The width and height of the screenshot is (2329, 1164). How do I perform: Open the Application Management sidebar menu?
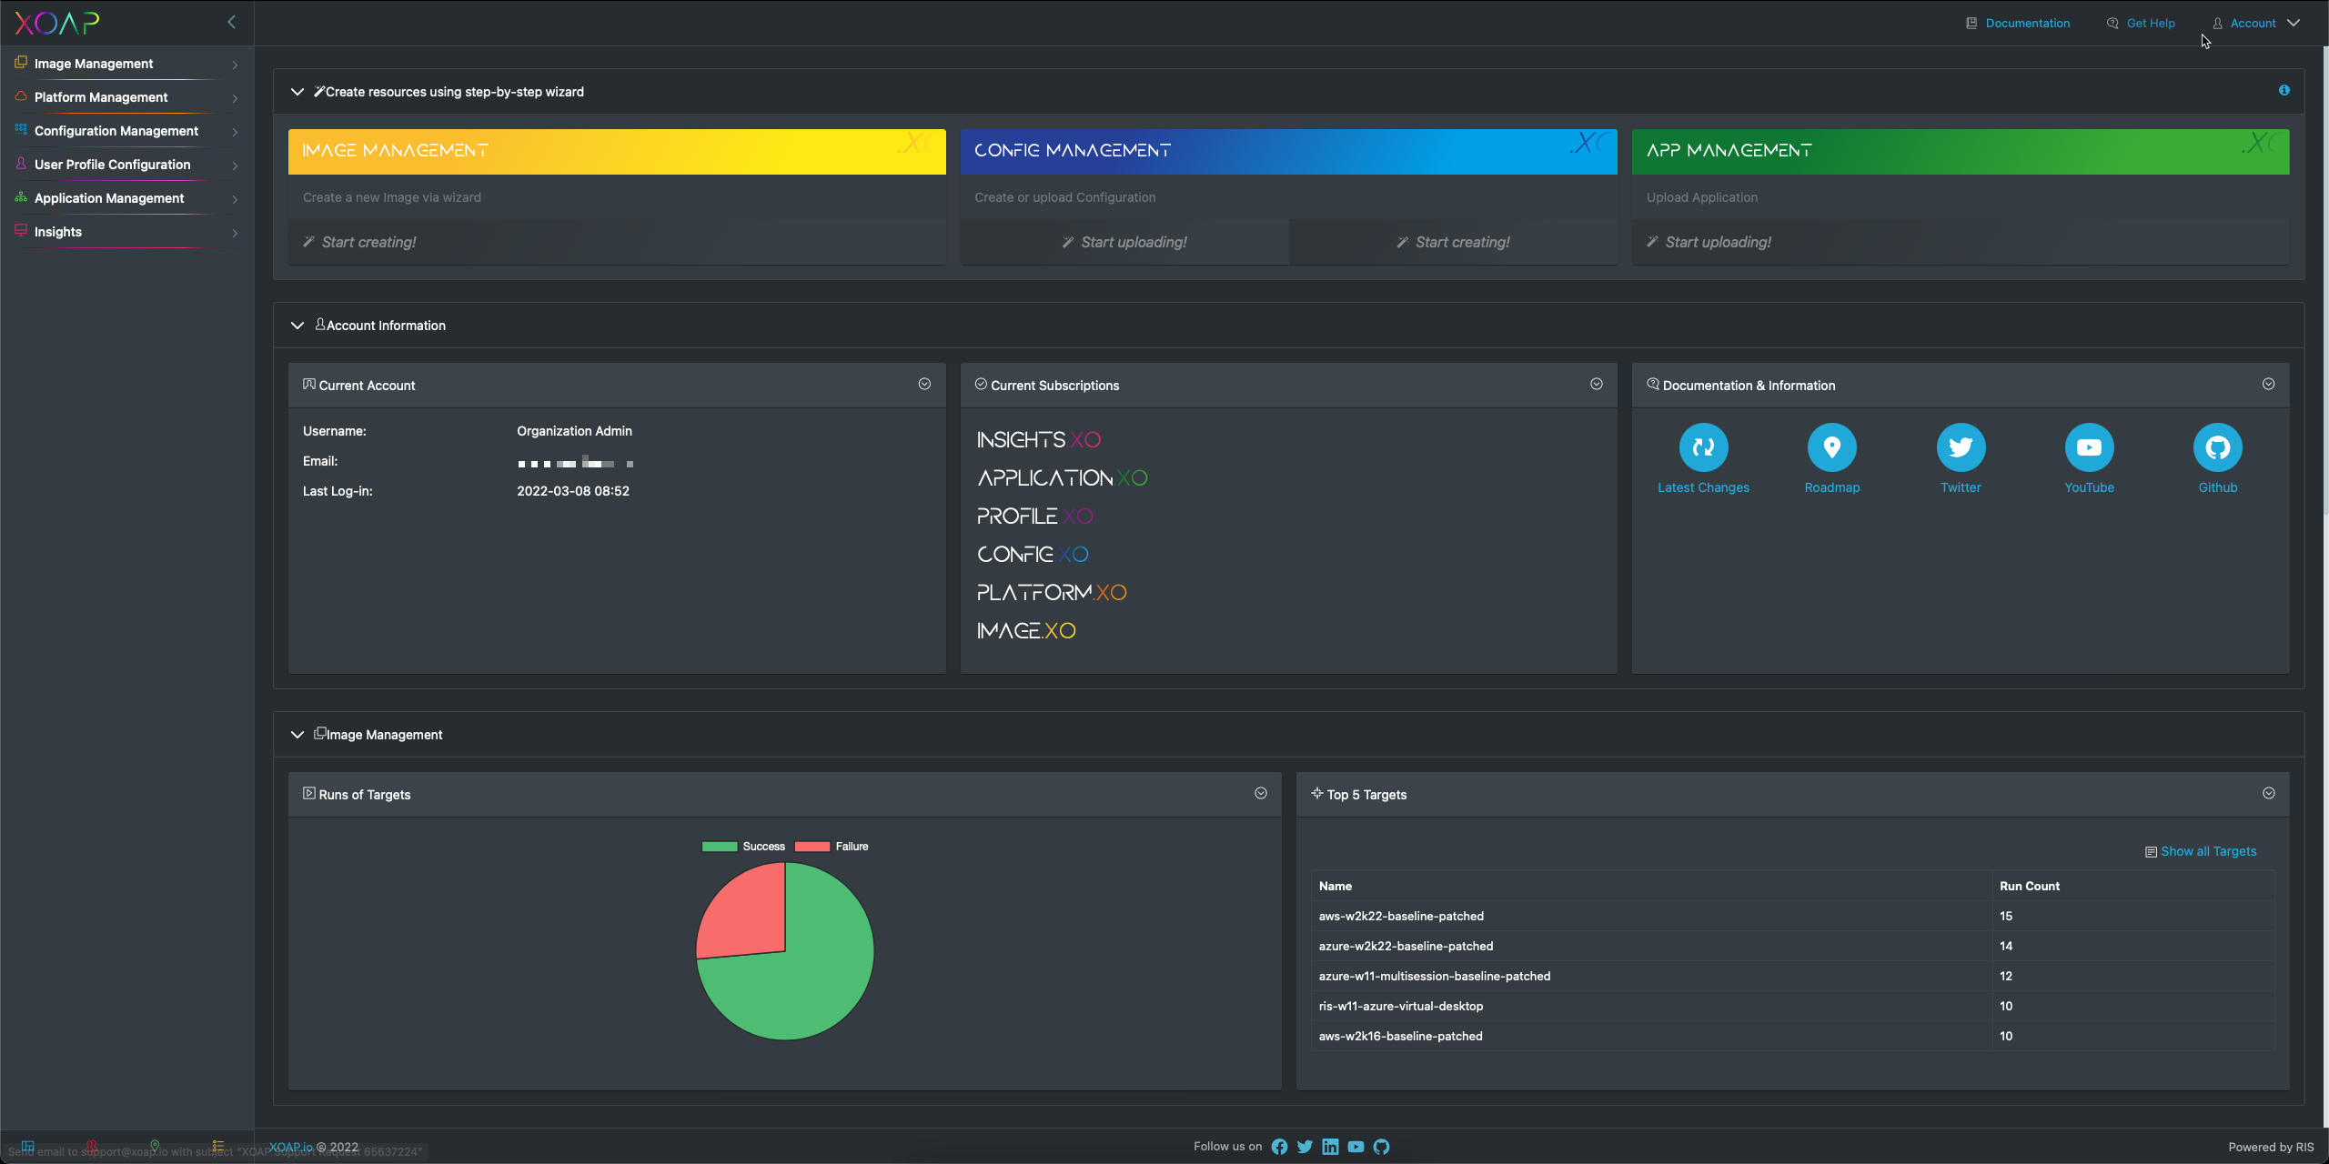[x=126, y=198]
